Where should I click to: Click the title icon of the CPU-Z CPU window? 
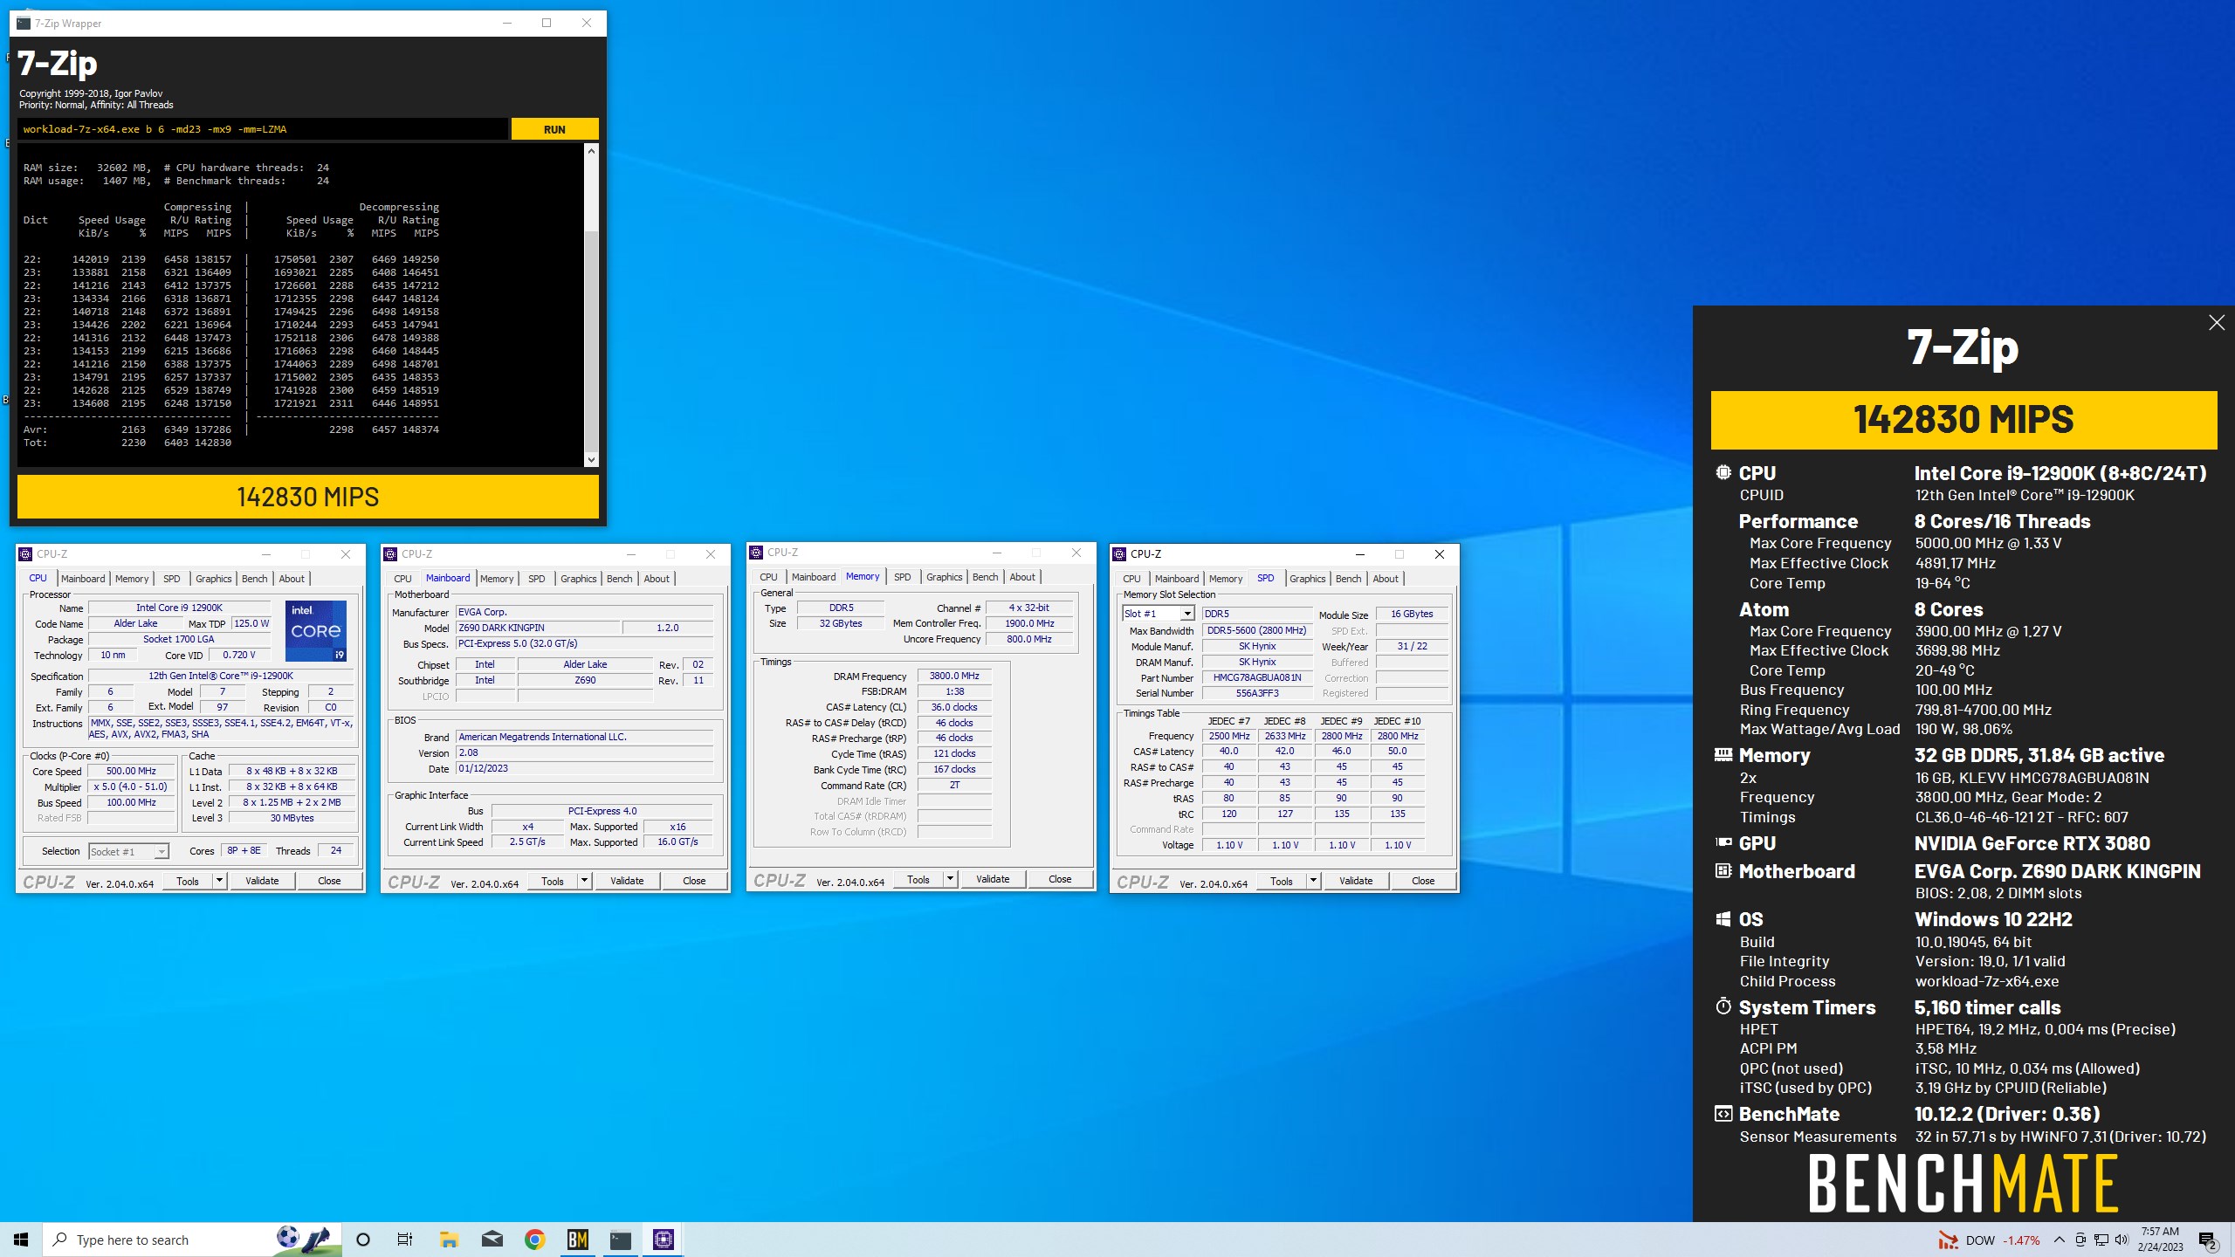(25, 554)
